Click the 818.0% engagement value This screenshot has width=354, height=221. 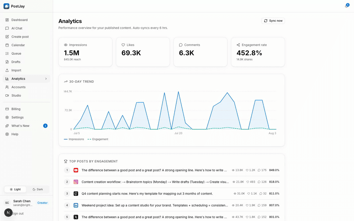(x=274, y=182)
